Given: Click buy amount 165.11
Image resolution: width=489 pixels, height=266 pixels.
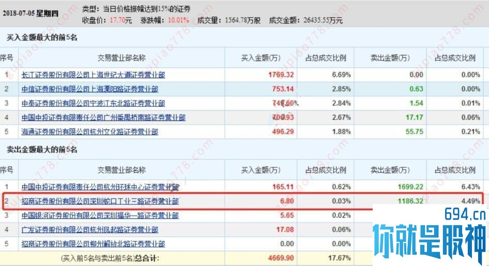Looking at the screenshot, I should (x=283, y=187).
